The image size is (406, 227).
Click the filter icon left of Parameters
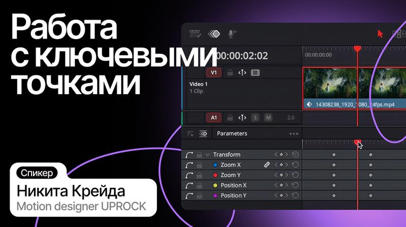click(190, 134)
